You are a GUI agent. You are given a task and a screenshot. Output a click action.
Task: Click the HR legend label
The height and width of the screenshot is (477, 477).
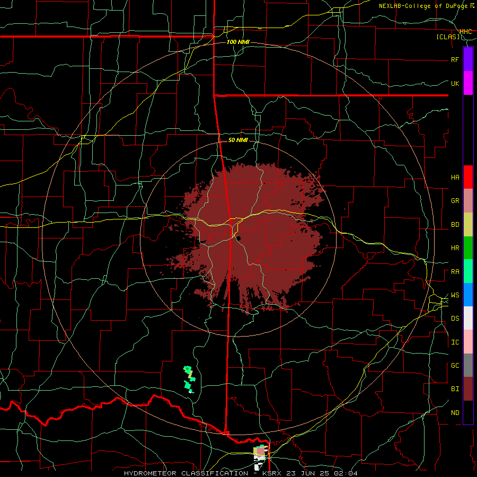(x=455, y=248)
